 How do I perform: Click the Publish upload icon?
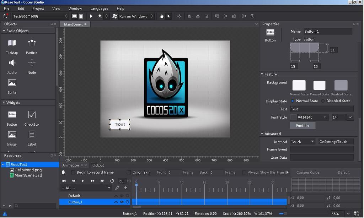click(x=100, y=16)
